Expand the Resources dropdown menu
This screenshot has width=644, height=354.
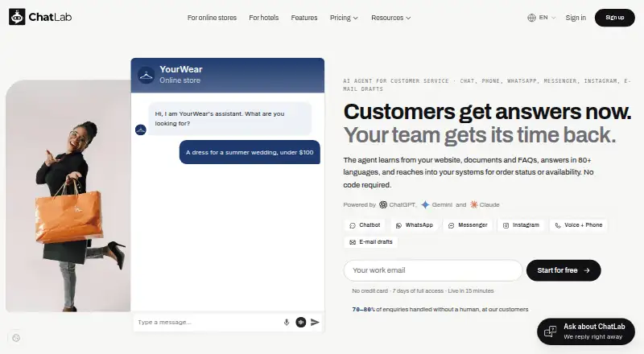coord(390,18)
